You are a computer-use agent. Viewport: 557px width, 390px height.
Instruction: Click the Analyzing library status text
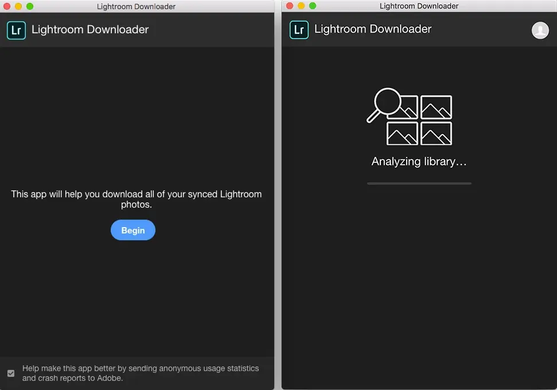(x=418, y=161)
